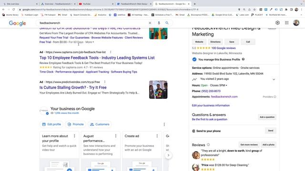Viewport: 305px width, 171px height.
Task: Open Google account profile picture
Action: [296, 23]
